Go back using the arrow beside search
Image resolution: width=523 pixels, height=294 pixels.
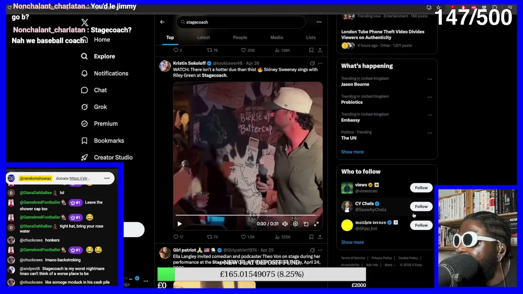coord(162,22)
